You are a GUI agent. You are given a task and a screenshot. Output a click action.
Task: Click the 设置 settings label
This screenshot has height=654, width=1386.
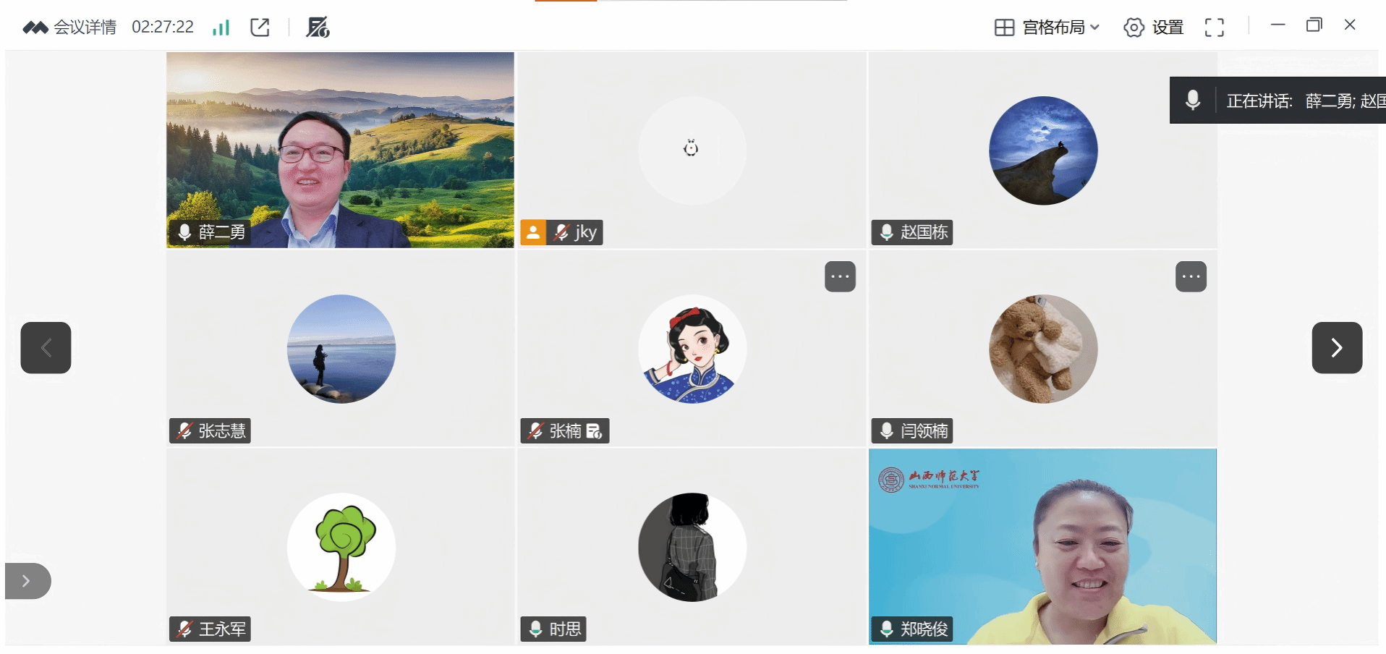click(x=1168, y=27)
